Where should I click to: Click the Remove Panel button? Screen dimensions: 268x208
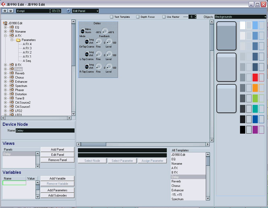pos(58,160)
